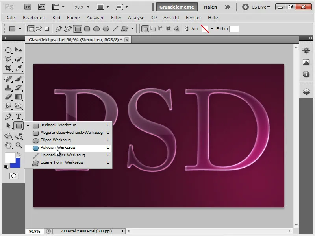
Task: Select the Gradient tool
Action: coord(19,97)
